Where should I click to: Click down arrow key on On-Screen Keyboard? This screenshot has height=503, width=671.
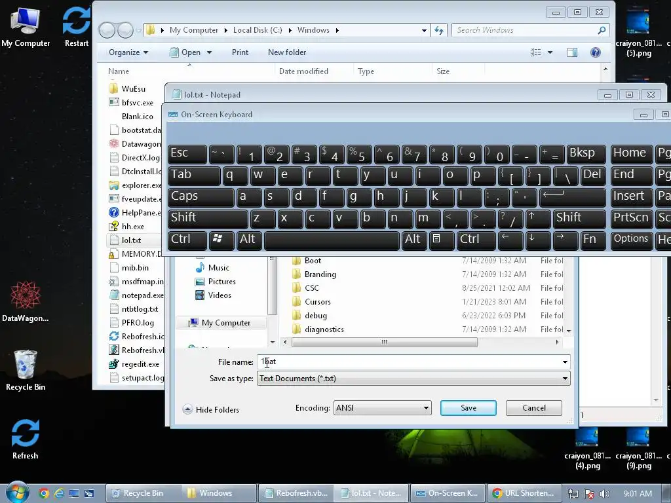(537, 240)
